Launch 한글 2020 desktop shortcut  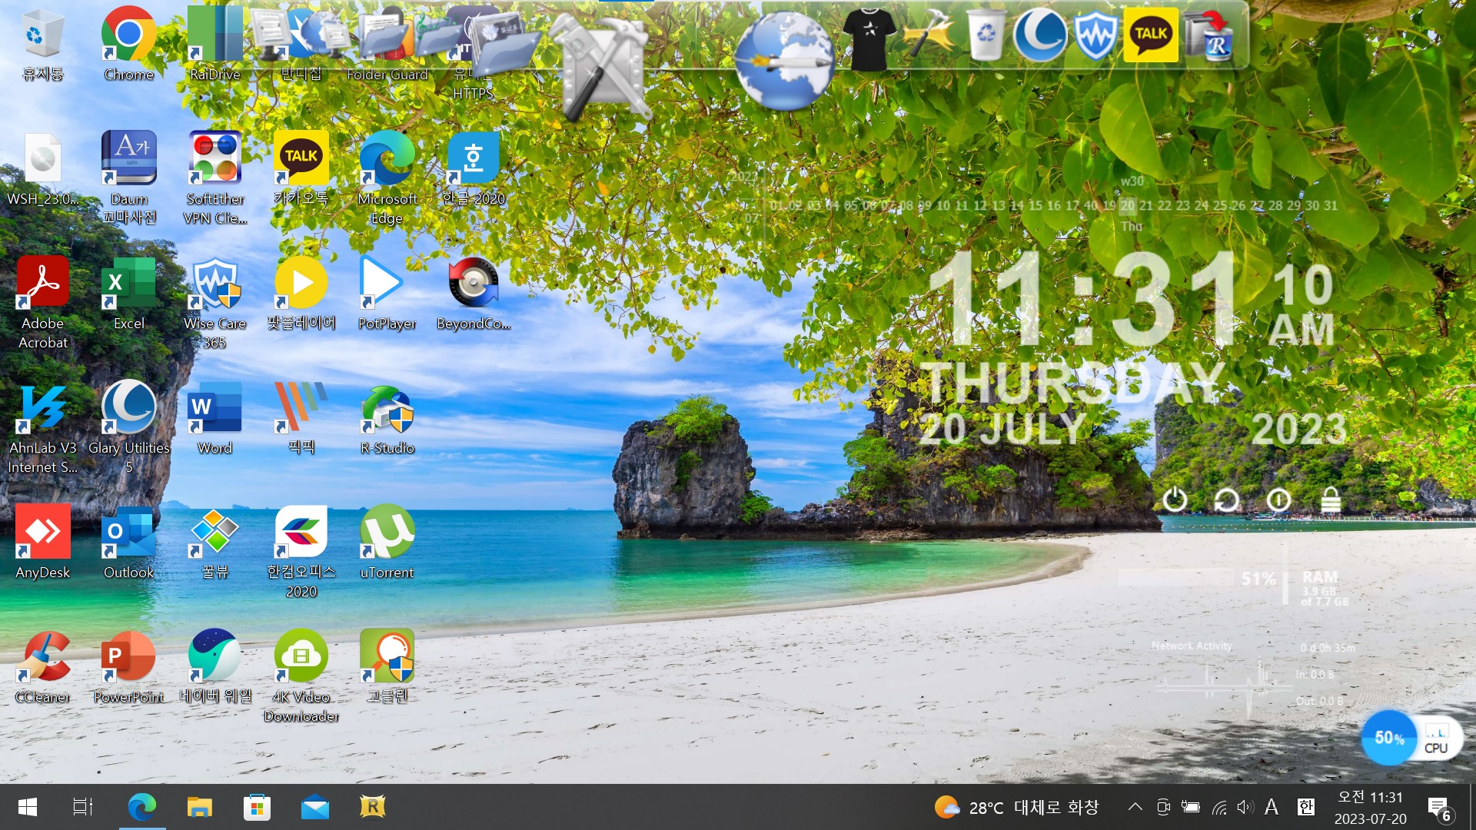(474, 169)
